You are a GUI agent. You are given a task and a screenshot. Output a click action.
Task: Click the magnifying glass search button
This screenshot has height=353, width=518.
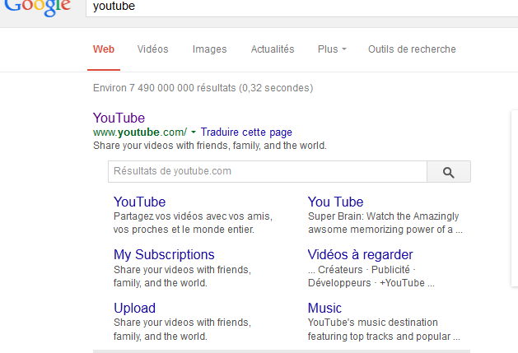(x=449, y=172)
